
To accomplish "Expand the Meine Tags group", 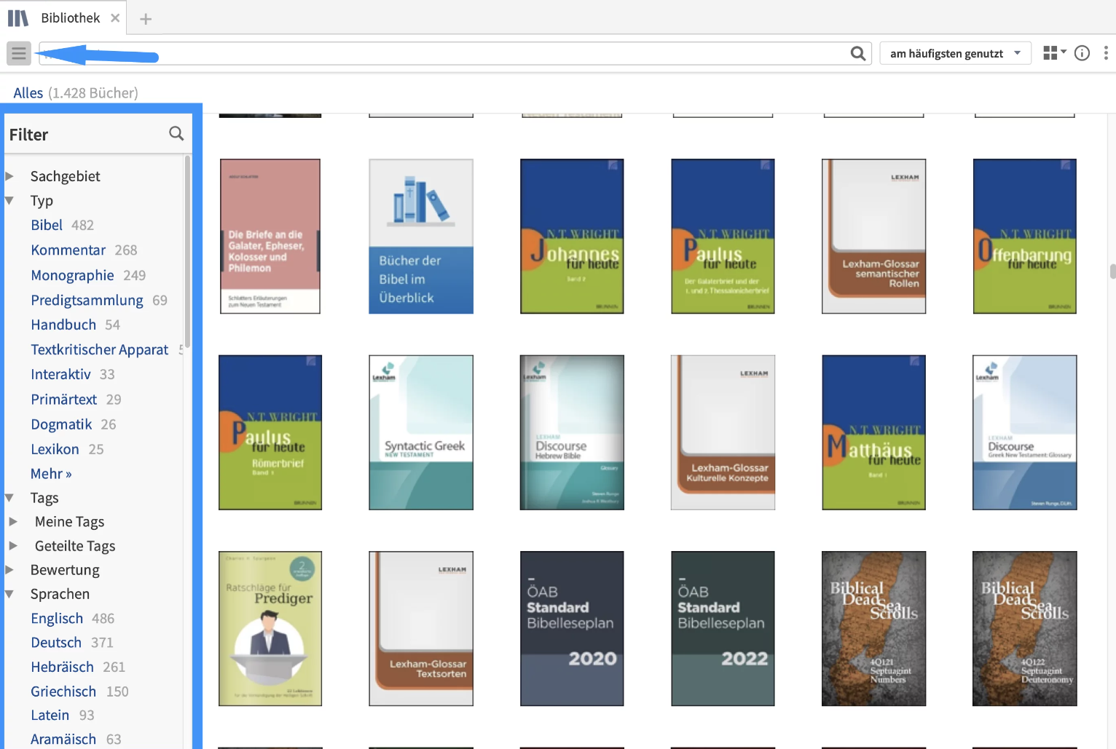I will point(13,522).
